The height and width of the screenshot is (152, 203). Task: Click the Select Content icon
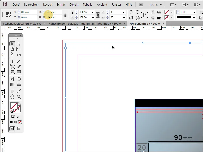click(x=153, y=17)
